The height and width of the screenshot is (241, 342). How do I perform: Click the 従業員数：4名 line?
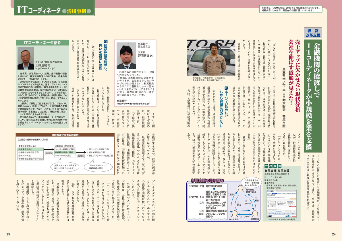pos(271,180)
